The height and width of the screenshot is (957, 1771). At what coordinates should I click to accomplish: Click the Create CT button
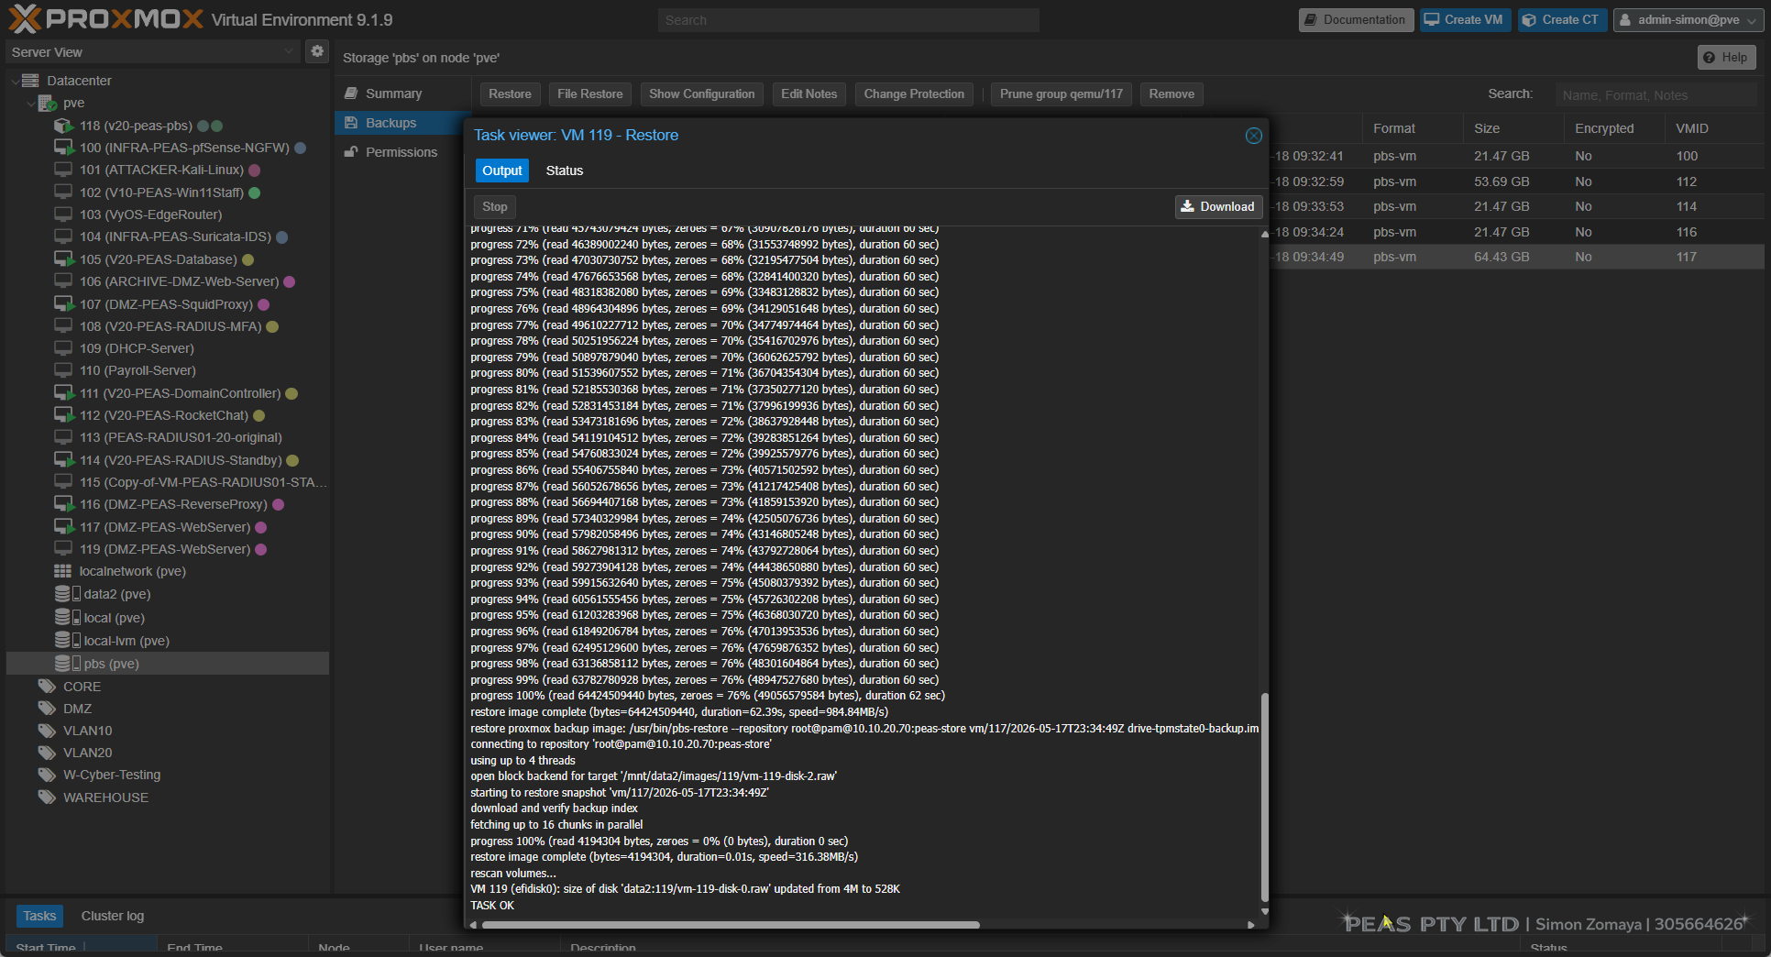pos(1562,19)
